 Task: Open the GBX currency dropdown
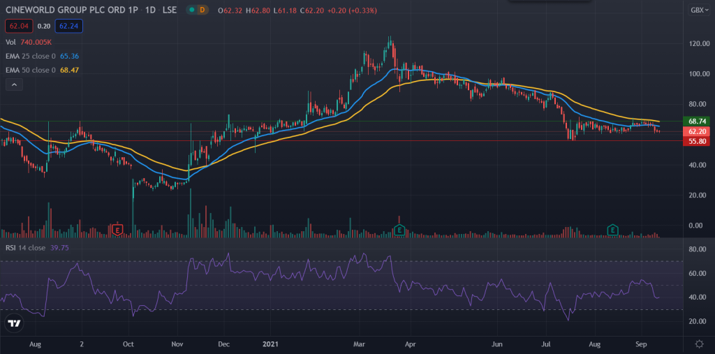pos(700,10)
